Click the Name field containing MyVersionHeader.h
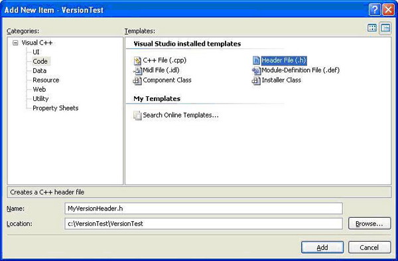 point(204,209)
